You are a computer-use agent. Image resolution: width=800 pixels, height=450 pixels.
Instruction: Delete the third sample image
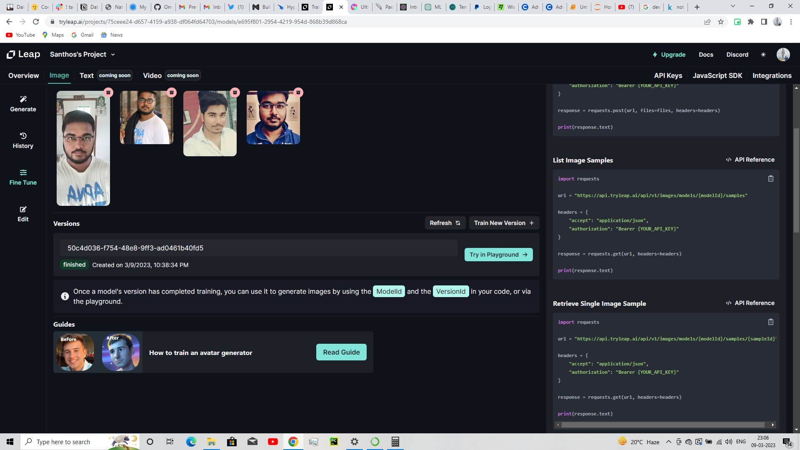pos(235,92)
